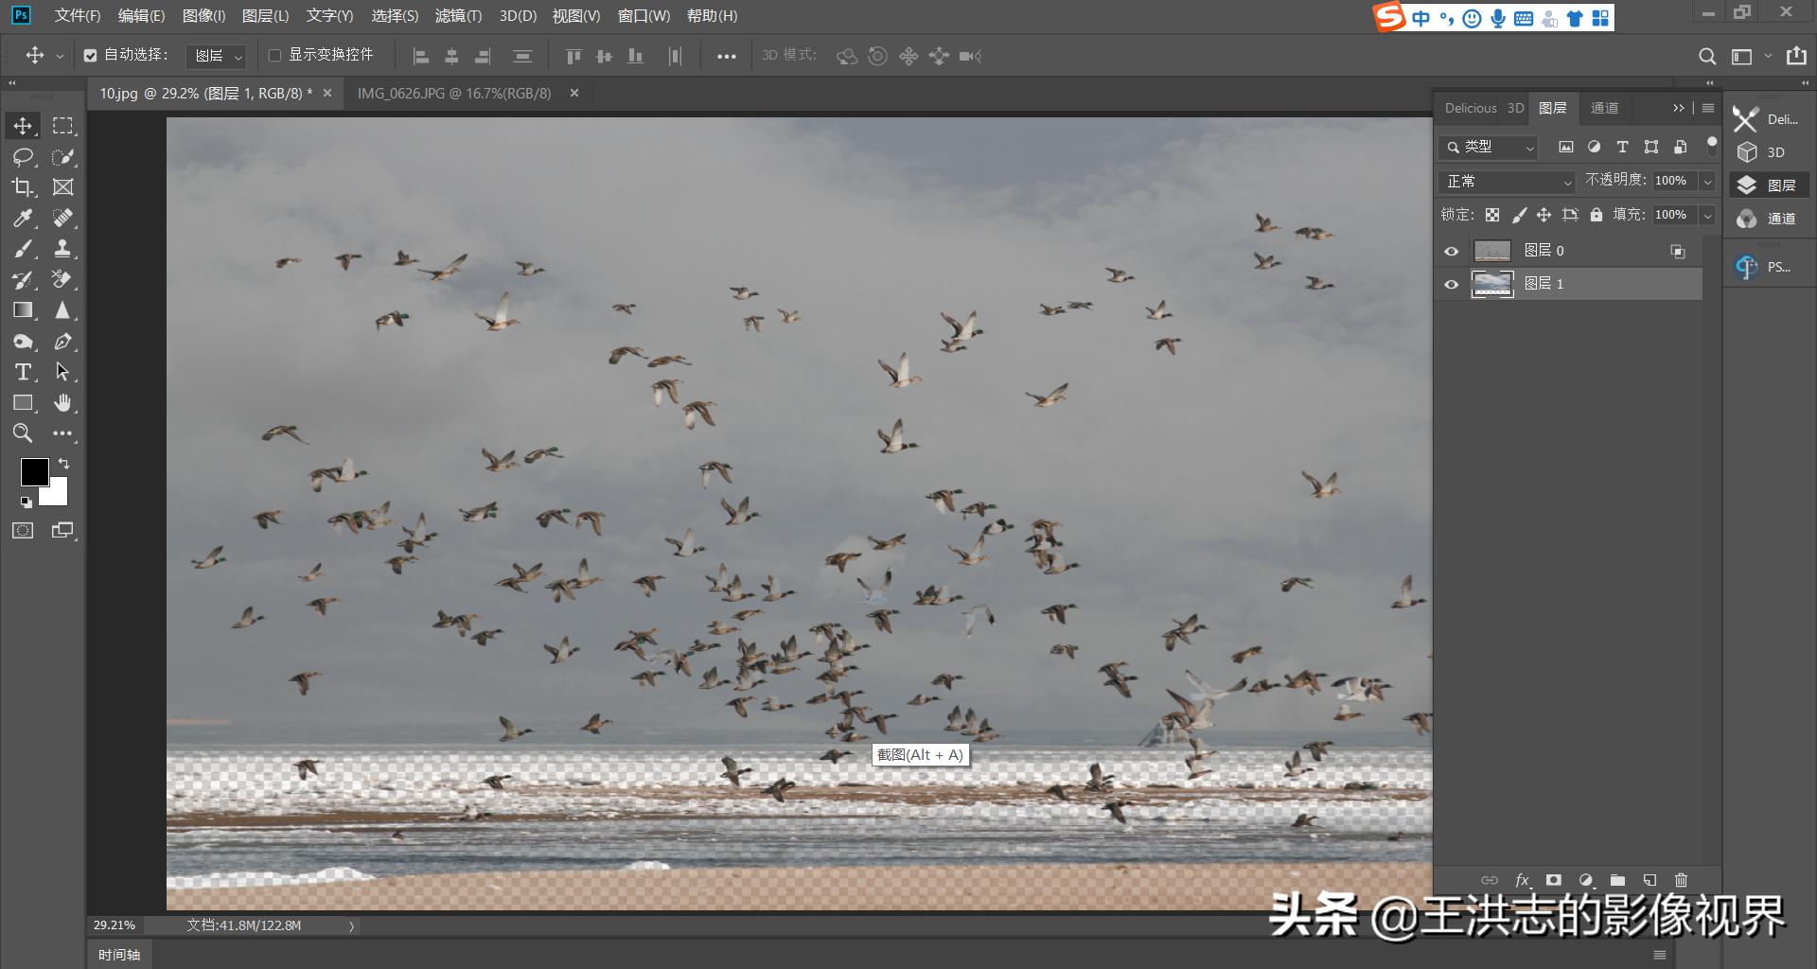
Task: Select the Move tool
Action: [x=23, y=124]
